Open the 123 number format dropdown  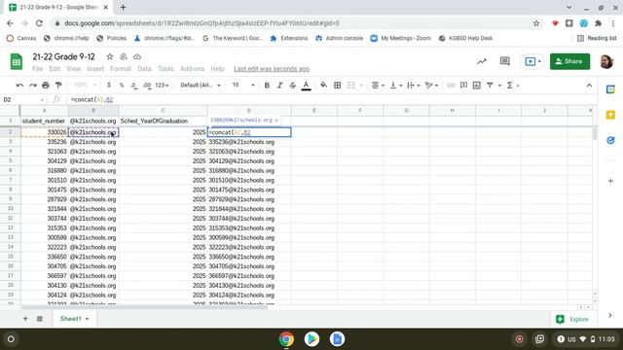click(162, 86)
